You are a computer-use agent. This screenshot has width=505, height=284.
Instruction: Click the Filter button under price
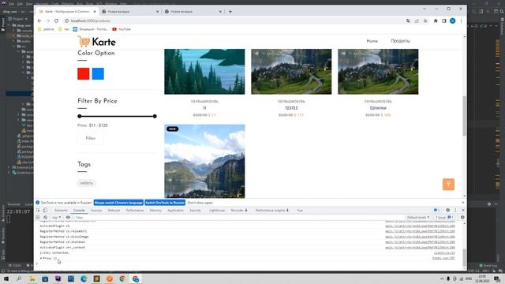click(x=91, y=138)
